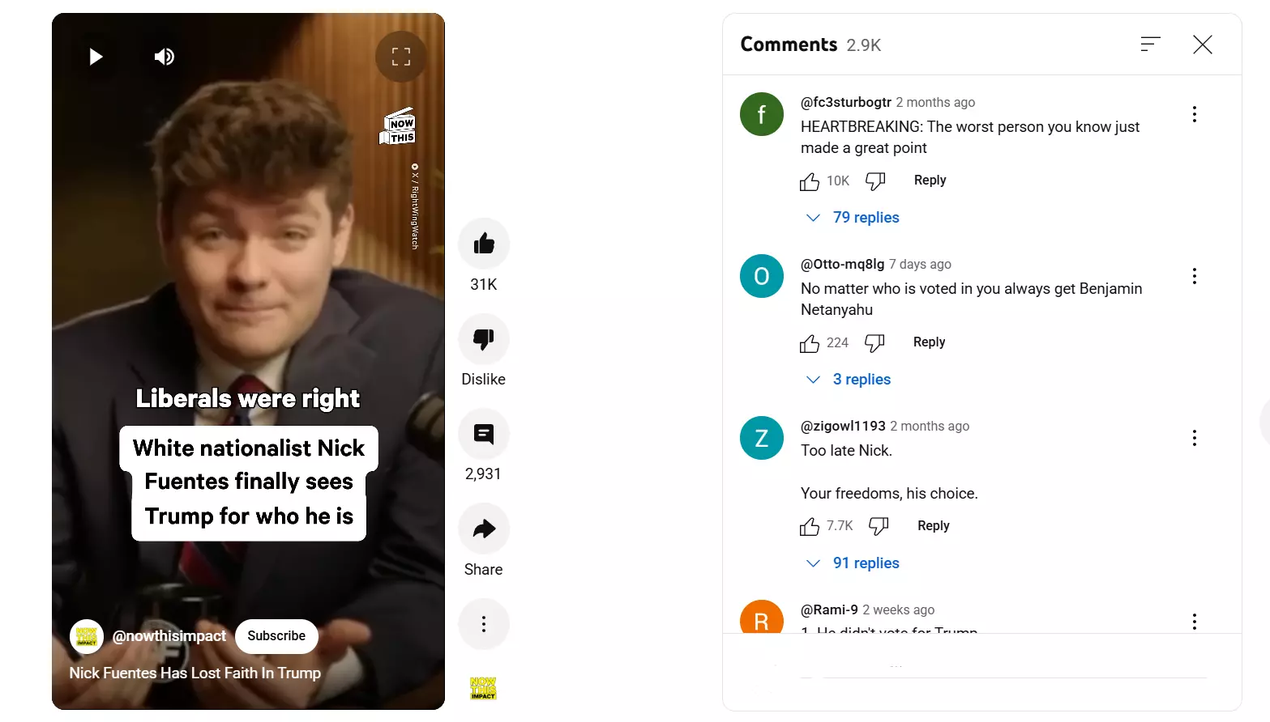This screenshot has width=1270, height=722.
Task: Dislike this Short video
Action: [484, 339]
